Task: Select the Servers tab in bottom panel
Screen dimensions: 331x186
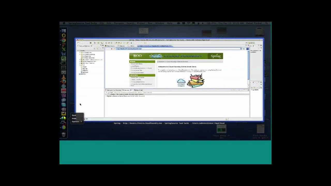Action: tap(127, 90)
